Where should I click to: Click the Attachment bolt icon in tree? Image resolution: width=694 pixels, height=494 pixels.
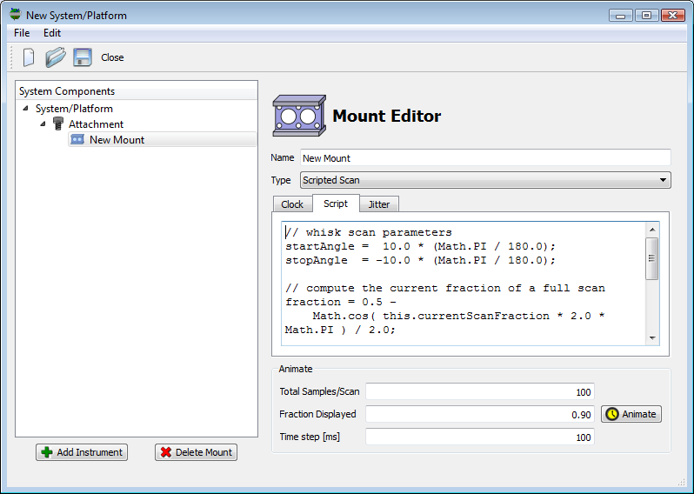tap(58, 124)
